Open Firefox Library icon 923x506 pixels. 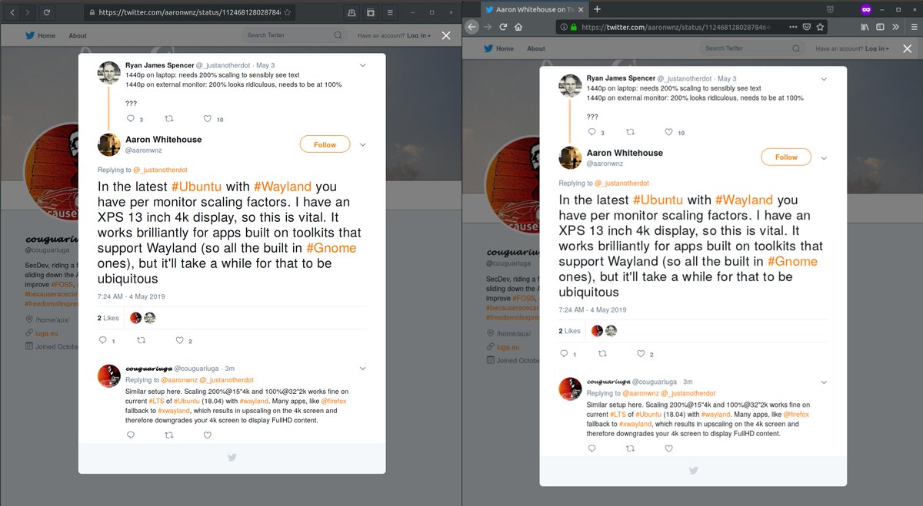[x=865, y=26]
